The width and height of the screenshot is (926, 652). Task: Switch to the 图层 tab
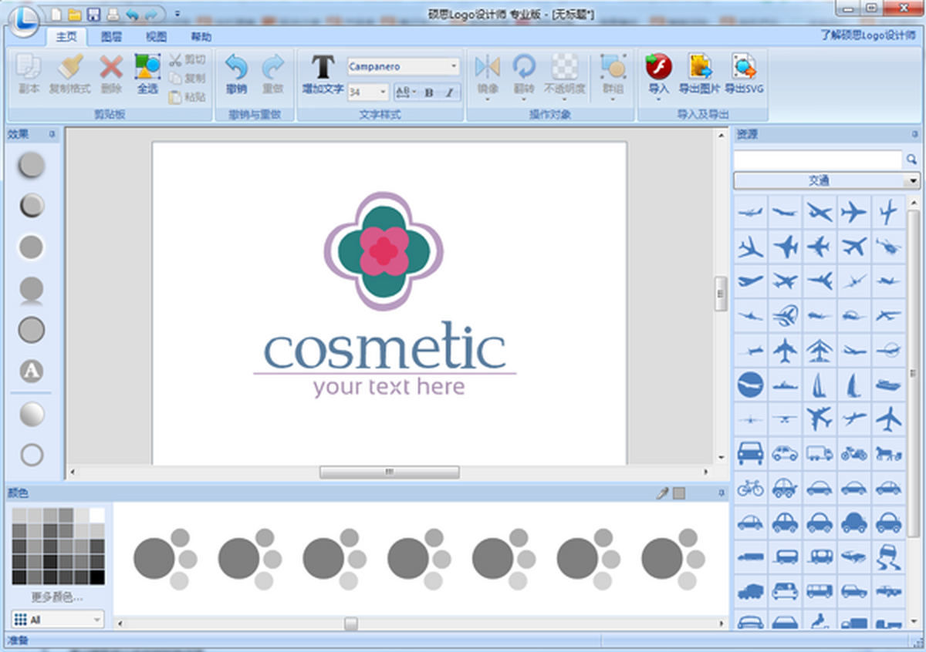pos(111,36)
